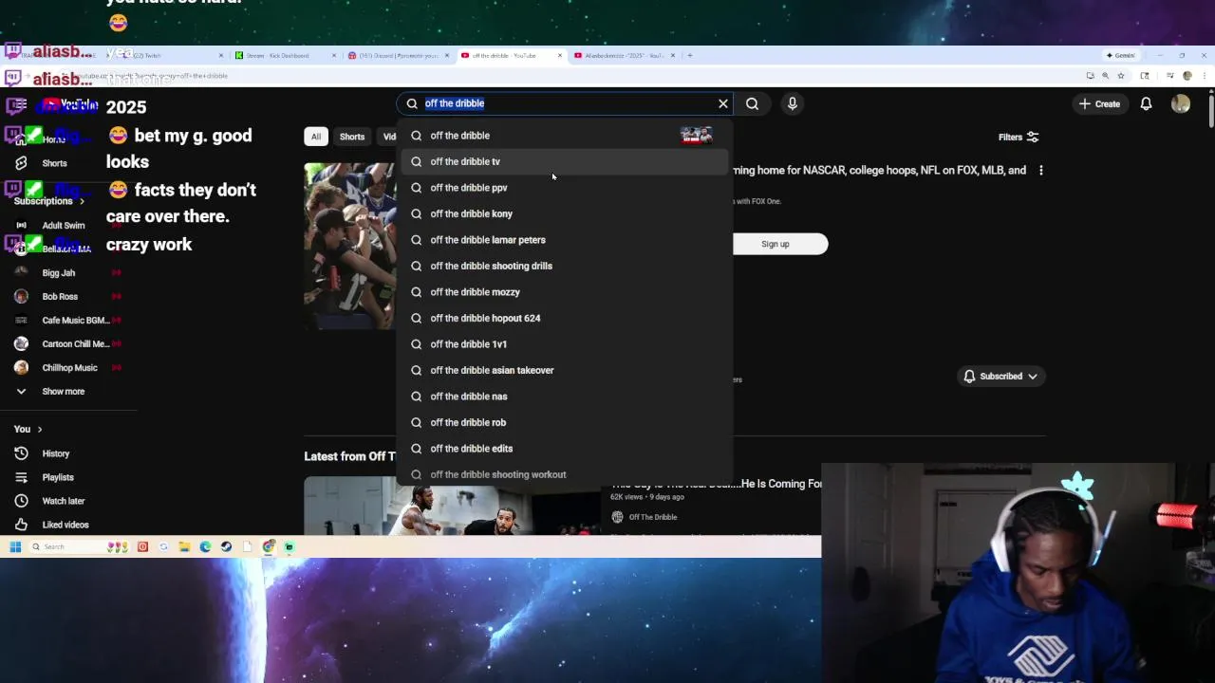The height and width of the screenshot is (683, 1215).
Task: Click the Sign up button on the ad
Action: pos(776,244)
